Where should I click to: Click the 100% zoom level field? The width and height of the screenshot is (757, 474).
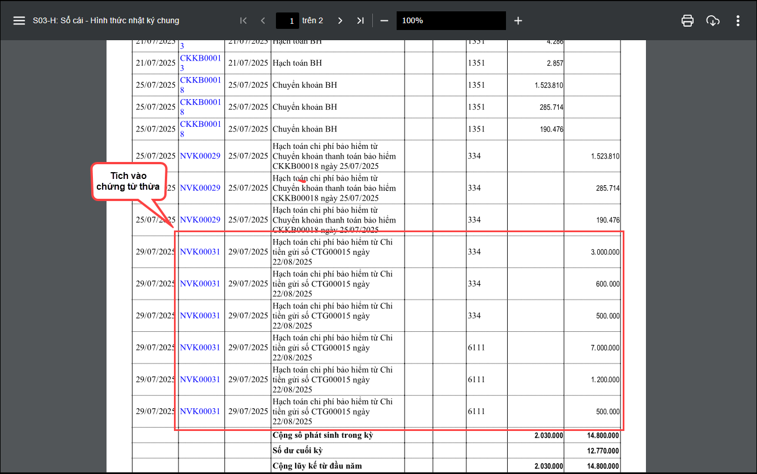click(450, 20)
